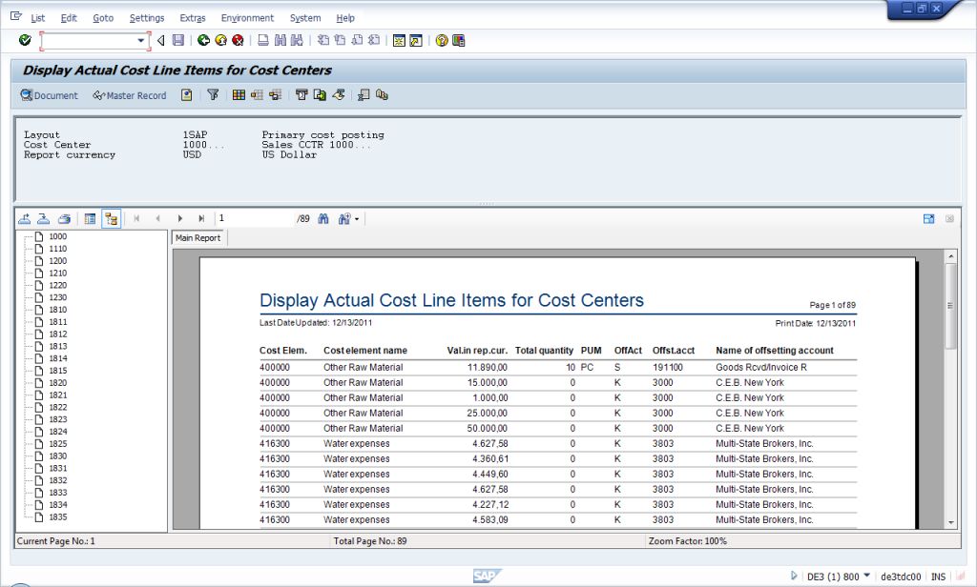
Task: Open the Edit menu
Action: [x=69, y=18]
